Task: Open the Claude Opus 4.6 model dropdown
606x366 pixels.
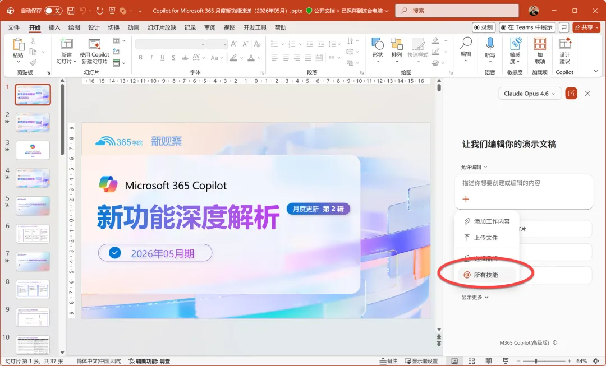Action: [x=530, y=94]
